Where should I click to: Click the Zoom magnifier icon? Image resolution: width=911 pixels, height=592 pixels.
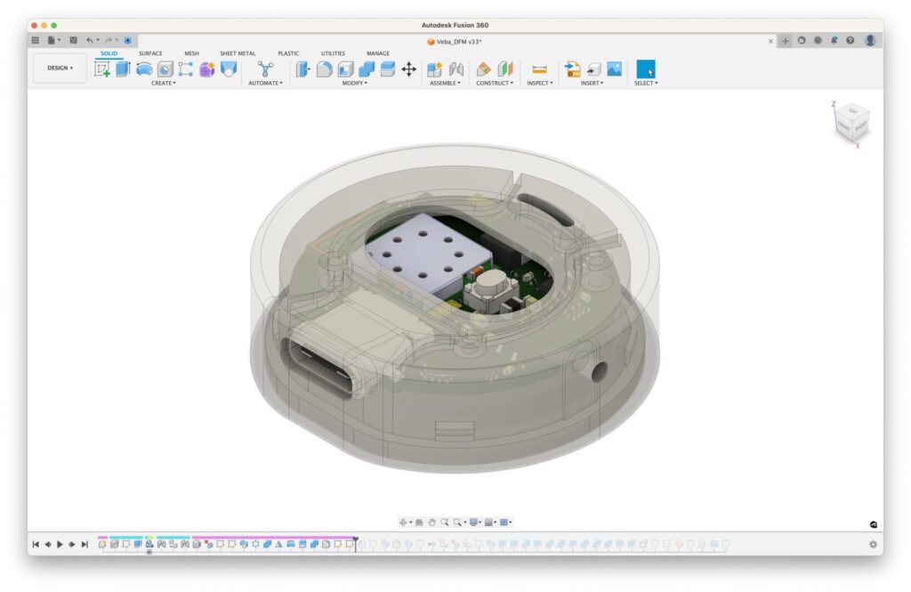click(x=445, y=523)
